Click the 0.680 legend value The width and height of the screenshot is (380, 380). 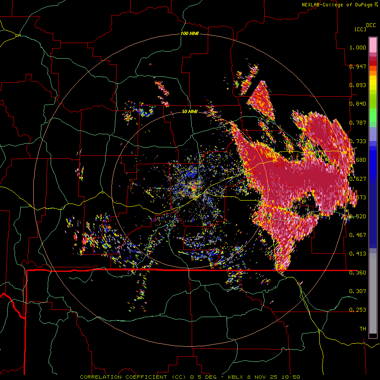(358, 160)
